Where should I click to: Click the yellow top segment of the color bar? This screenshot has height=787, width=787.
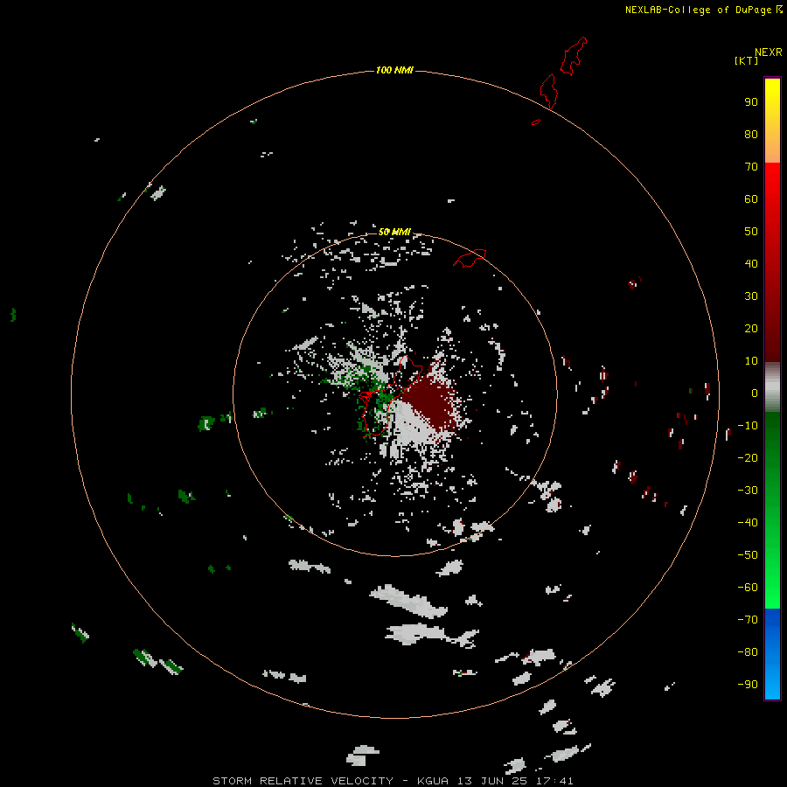(772, 121)
